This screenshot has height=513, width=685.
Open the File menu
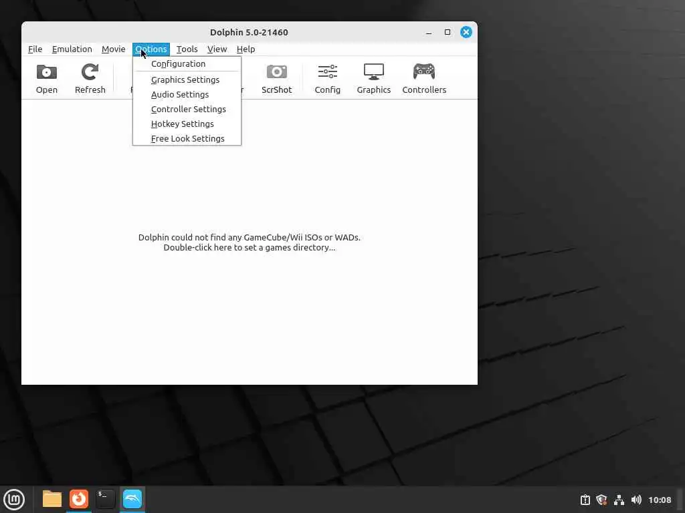(35, 49)
